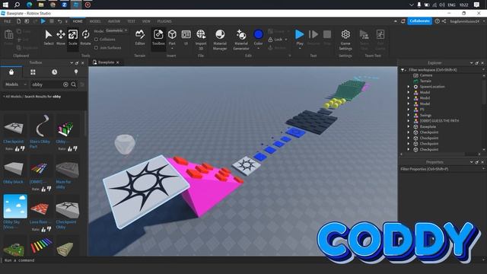Viewport: 487px width, 274px height.
Task: Click the Toolbox search magnifier
Action: pos(74,84)
